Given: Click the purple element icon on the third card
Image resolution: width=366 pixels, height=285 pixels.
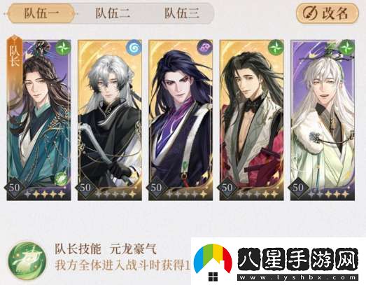Looking at the screenshot, I should click(x=205, y=47).
